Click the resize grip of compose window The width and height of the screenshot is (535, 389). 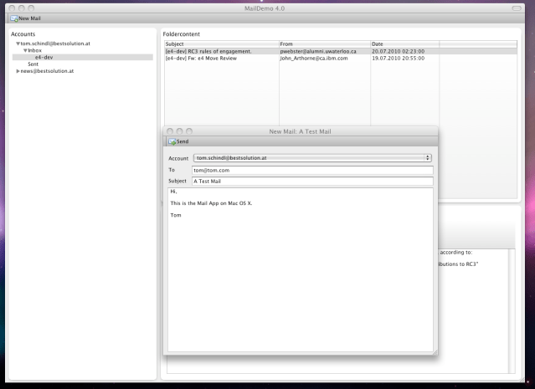[x=434, y=352]
